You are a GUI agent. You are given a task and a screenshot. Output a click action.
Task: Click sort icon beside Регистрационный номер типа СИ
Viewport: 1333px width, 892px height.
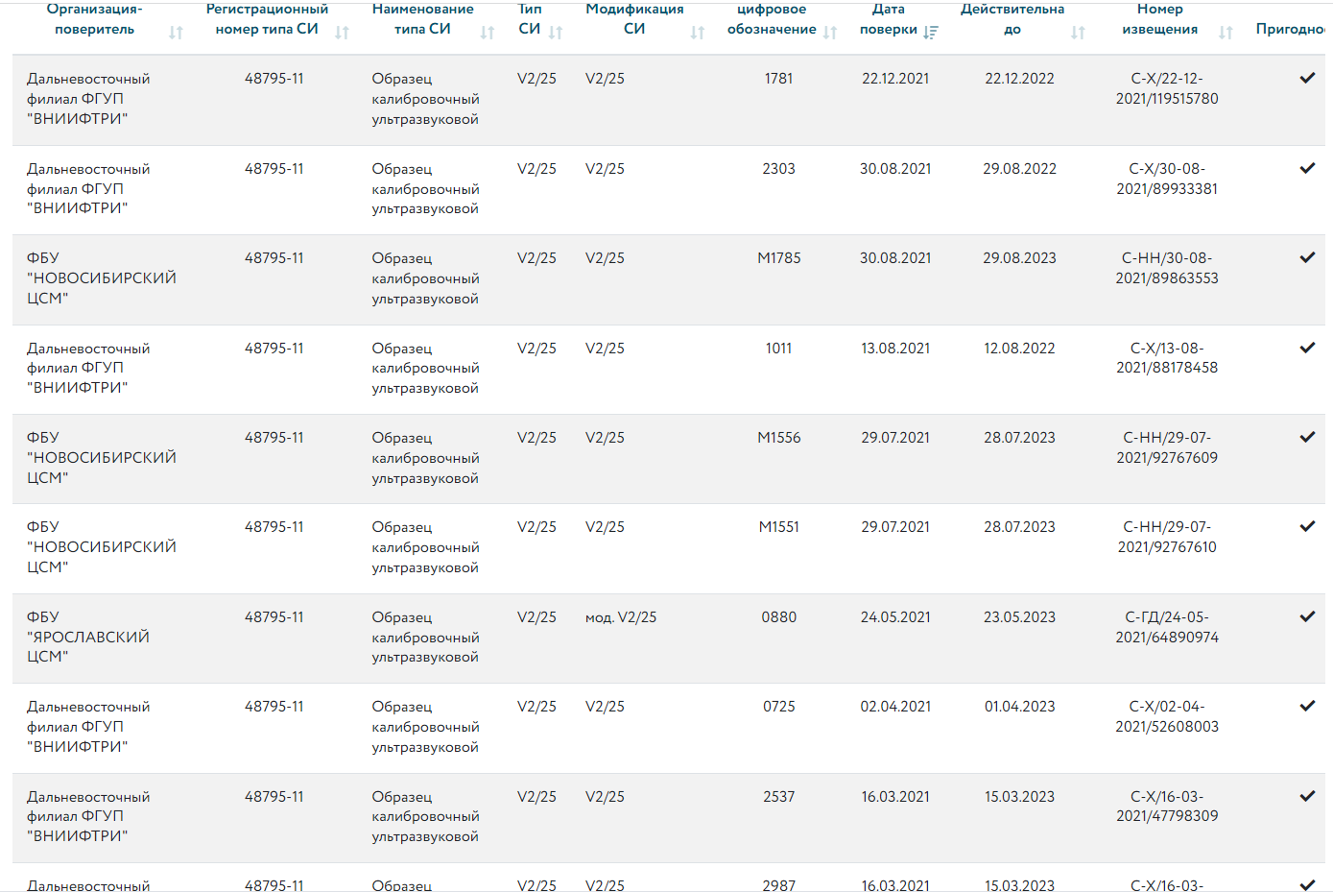tap(342, 33)
